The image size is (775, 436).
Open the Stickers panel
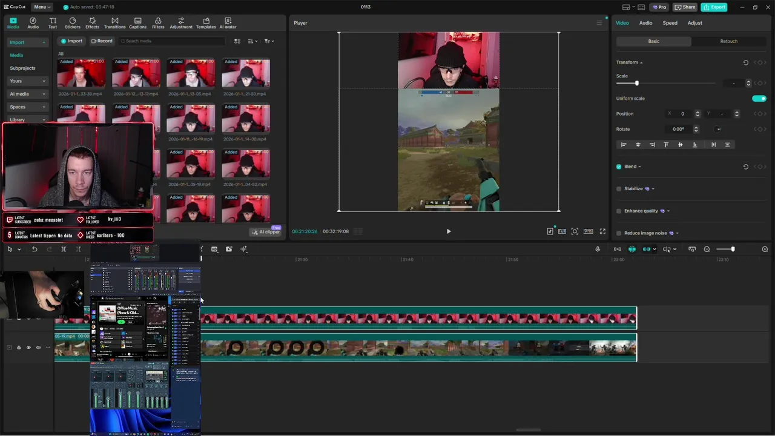coord(73,23)
